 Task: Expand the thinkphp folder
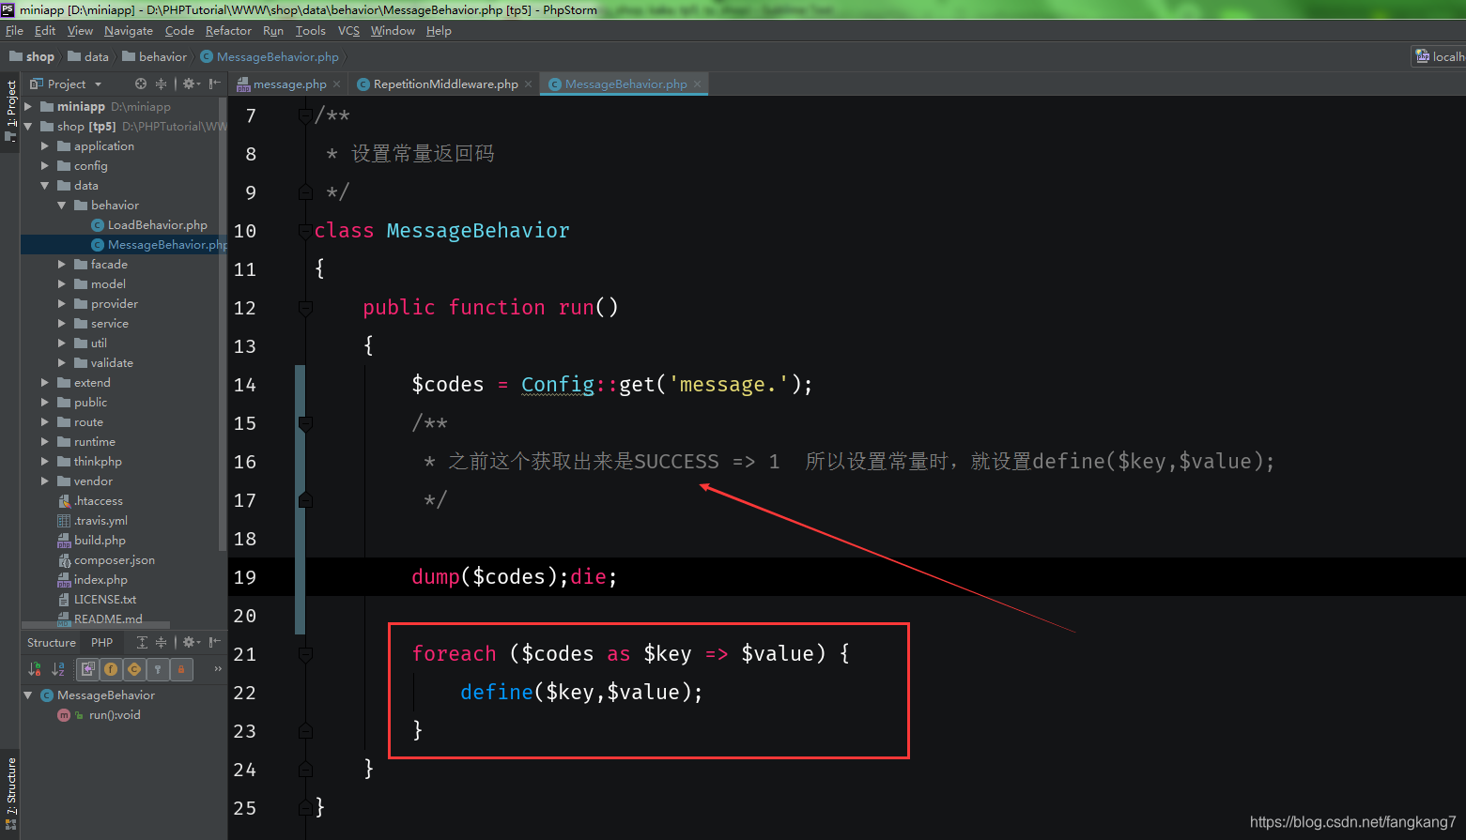click(45, 462)
